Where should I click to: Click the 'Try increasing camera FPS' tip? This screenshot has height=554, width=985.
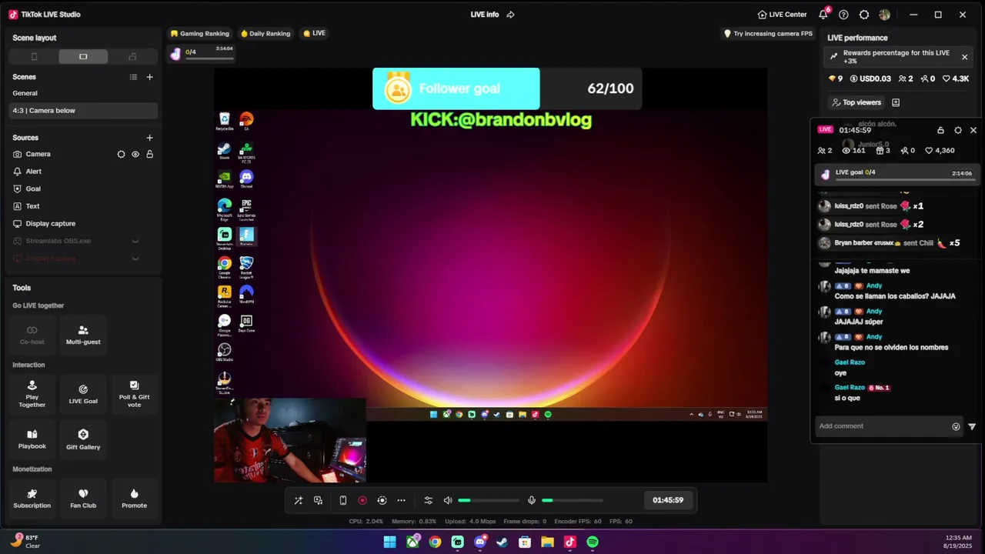click(768, 34)
